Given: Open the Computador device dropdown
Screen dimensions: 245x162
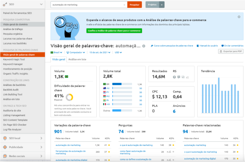Looking at the screenshot, I should point(76,52).
